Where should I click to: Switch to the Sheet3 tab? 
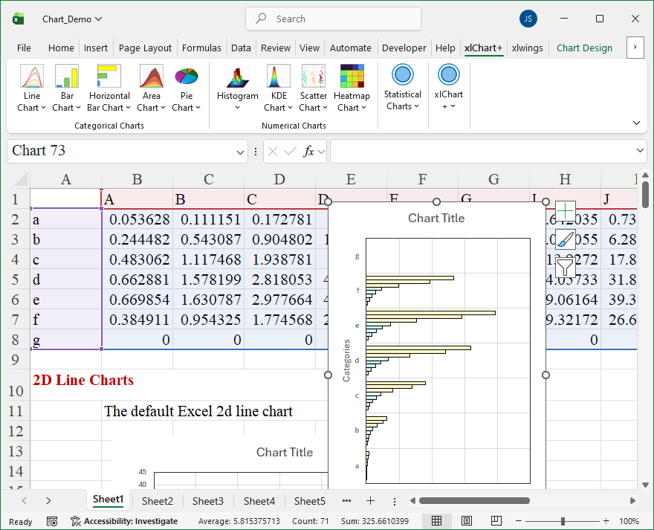pyautogui.click(x=207, y=501)
